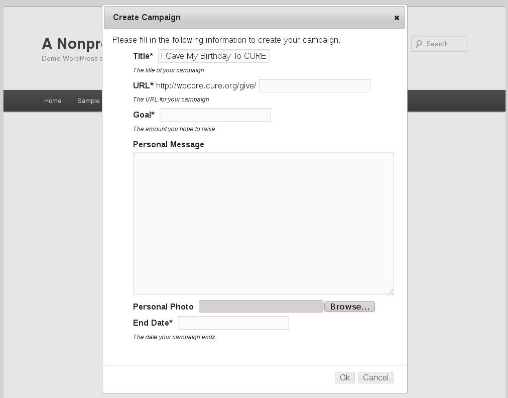508x398 pixels.
Task: Click the Goal amount field
Action: [215, 115]
